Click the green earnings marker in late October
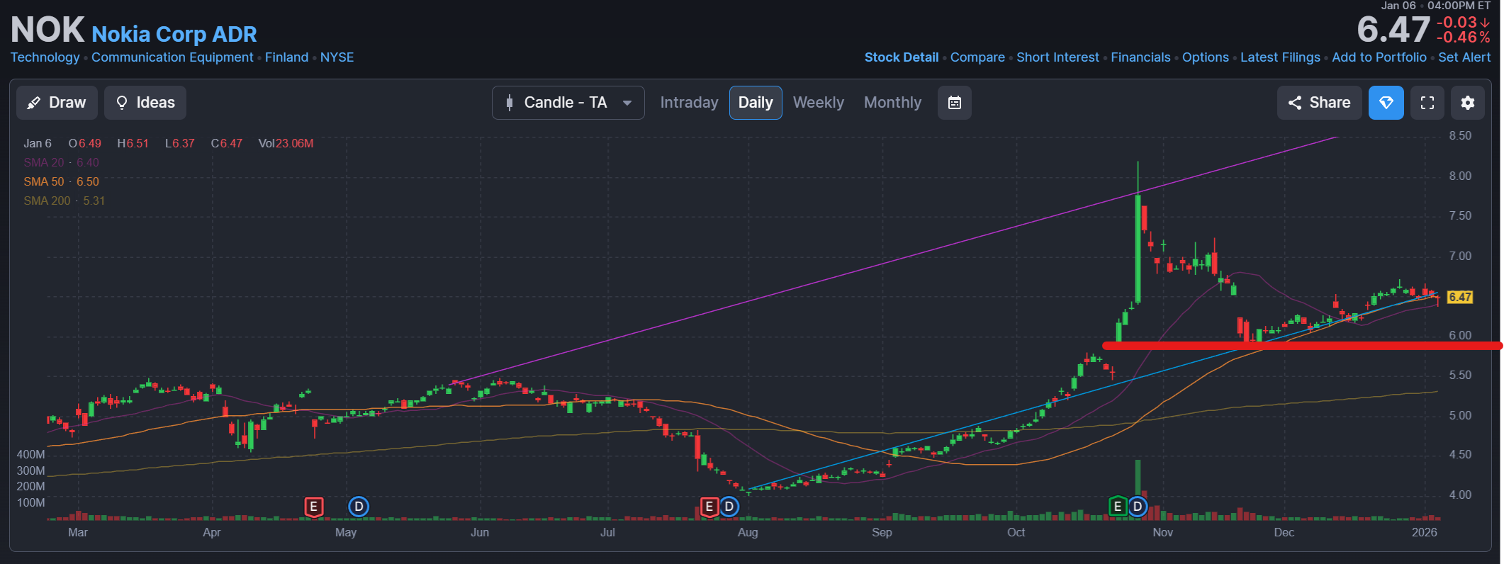This screenshot has width=1504, height=564. tap(1117, 507)
